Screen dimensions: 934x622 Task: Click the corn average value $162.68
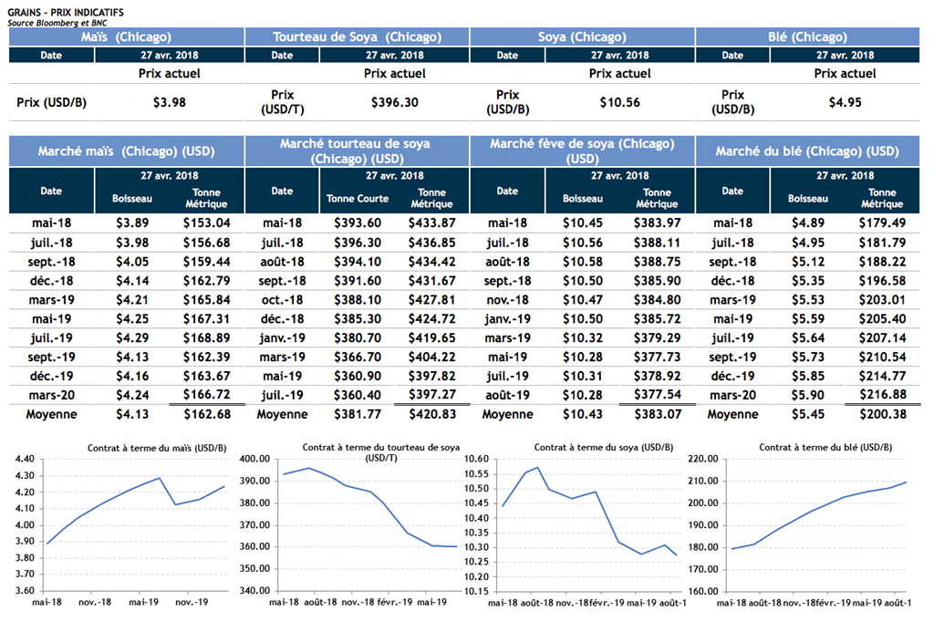click(x=207, y=414)
